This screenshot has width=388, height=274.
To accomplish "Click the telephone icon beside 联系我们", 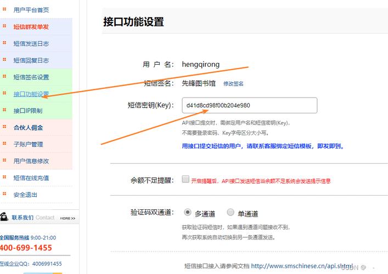I will [x=4, y=216].
